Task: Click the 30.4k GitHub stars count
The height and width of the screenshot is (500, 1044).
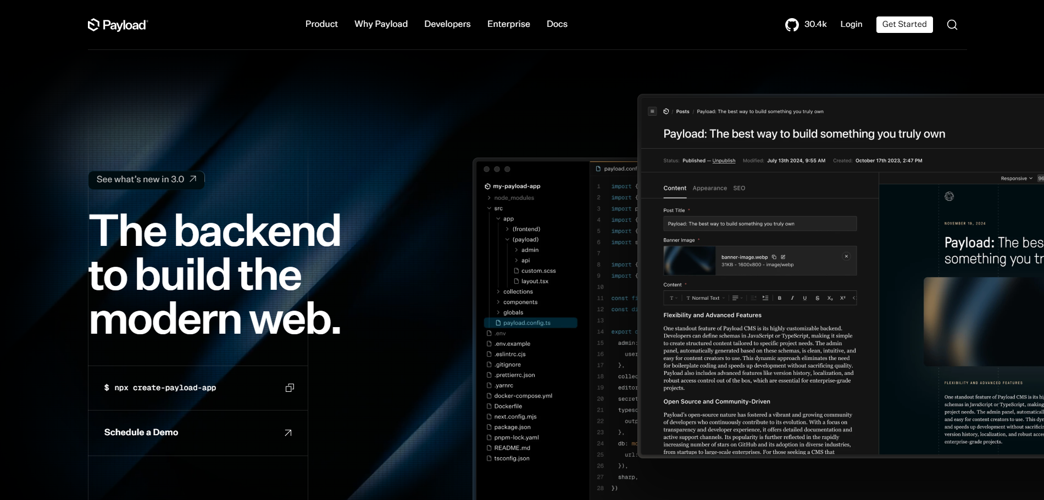Action: (815, 24)
